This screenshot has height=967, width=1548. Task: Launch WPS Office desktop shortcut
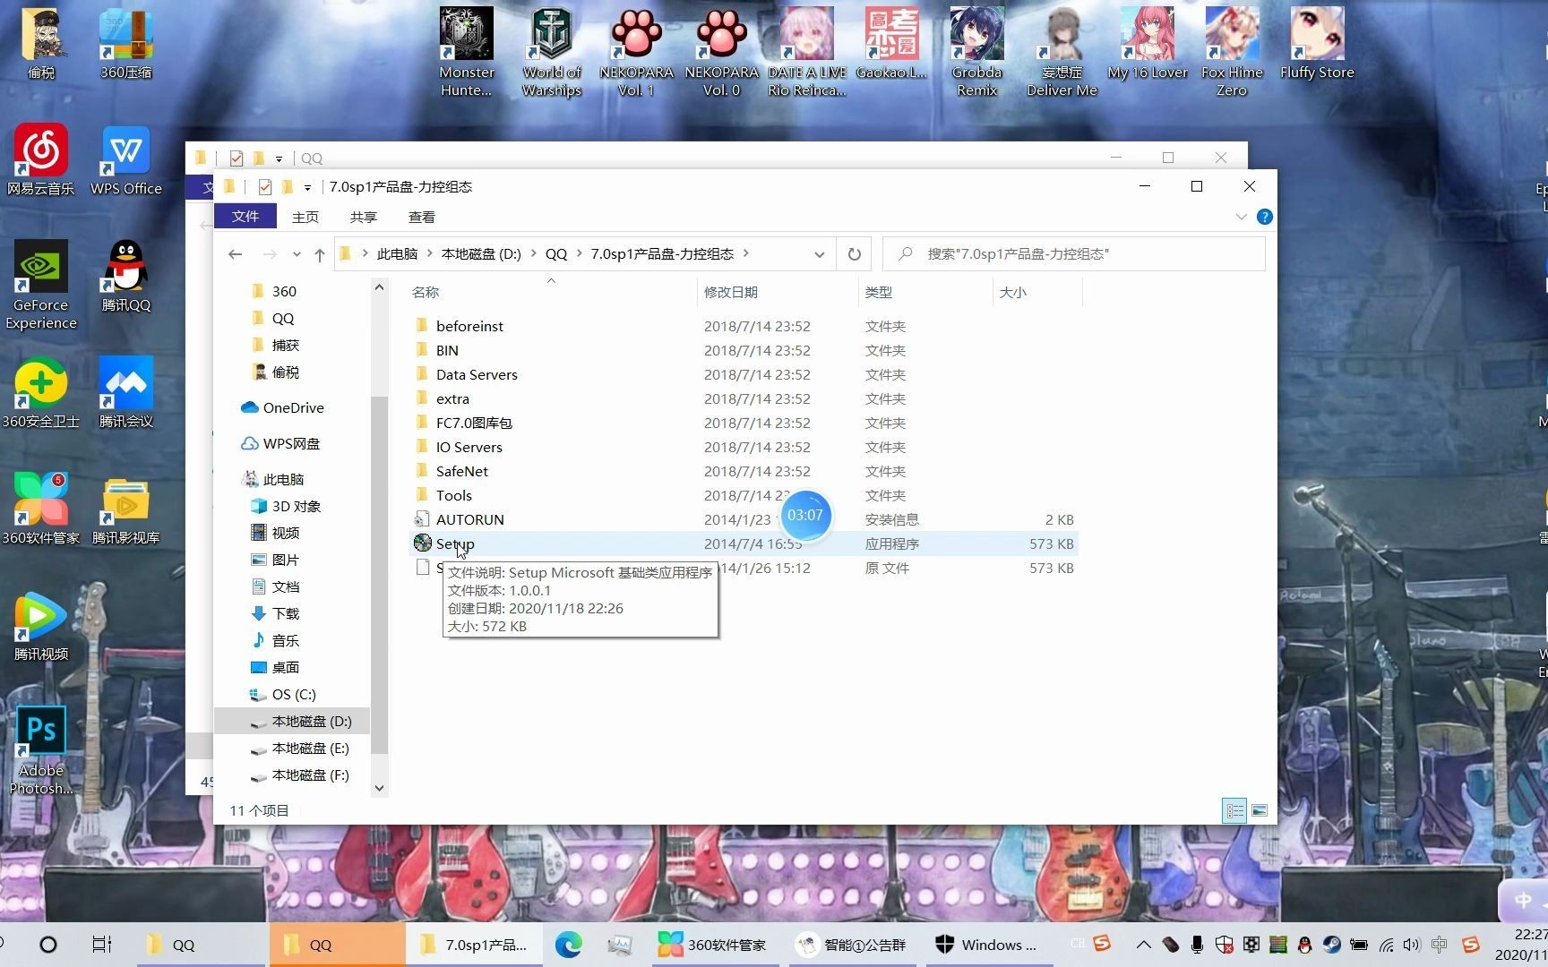126,159
